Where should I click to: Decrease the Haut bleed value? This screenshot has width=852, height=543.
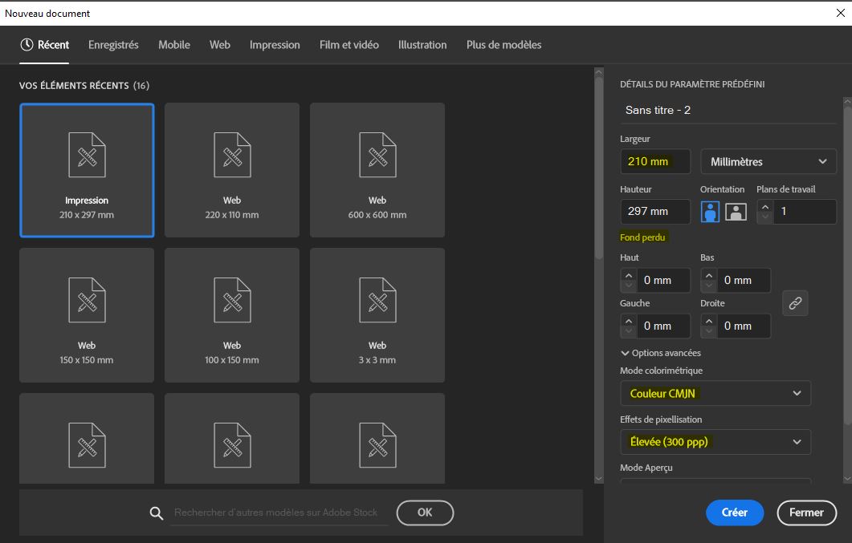click(x=629, y=286)
